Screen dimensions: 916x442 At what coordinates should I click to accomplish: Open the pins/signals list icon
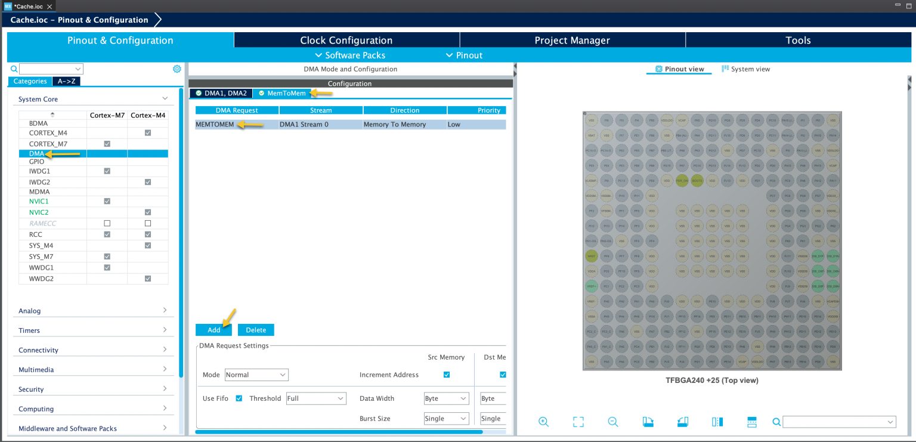pos(751,422)
